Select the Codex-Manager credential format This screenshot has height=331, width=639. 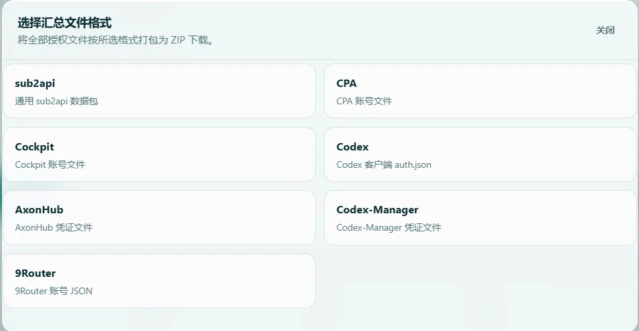480,218
